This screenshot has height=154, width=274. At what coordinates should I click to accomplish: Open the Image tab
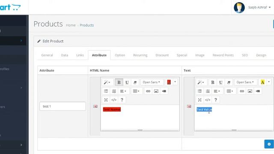pyautogui.click(x=200, y=55)
